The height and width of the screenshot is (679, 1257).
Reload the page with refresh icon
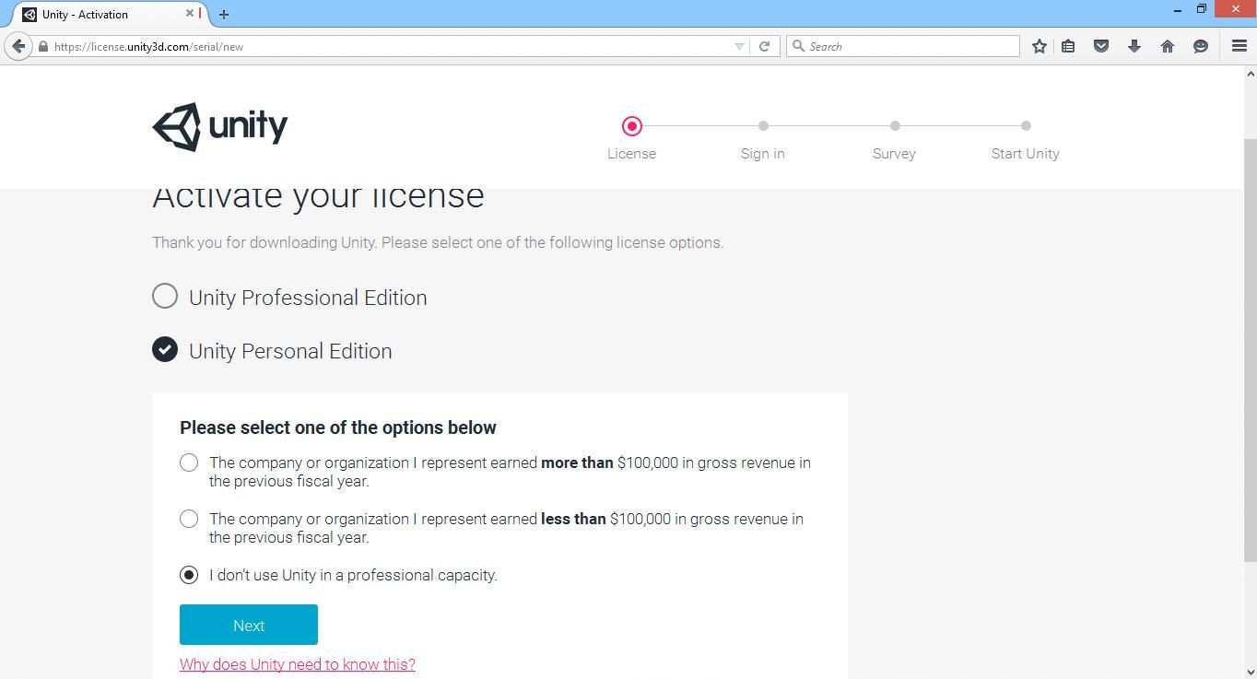tap(765, 45)
